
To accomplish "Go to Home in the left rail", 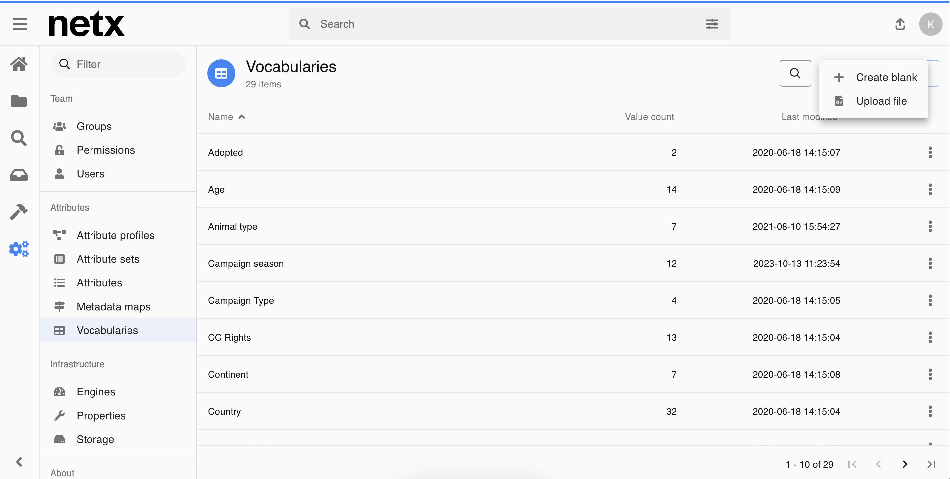I will point(19,64).
